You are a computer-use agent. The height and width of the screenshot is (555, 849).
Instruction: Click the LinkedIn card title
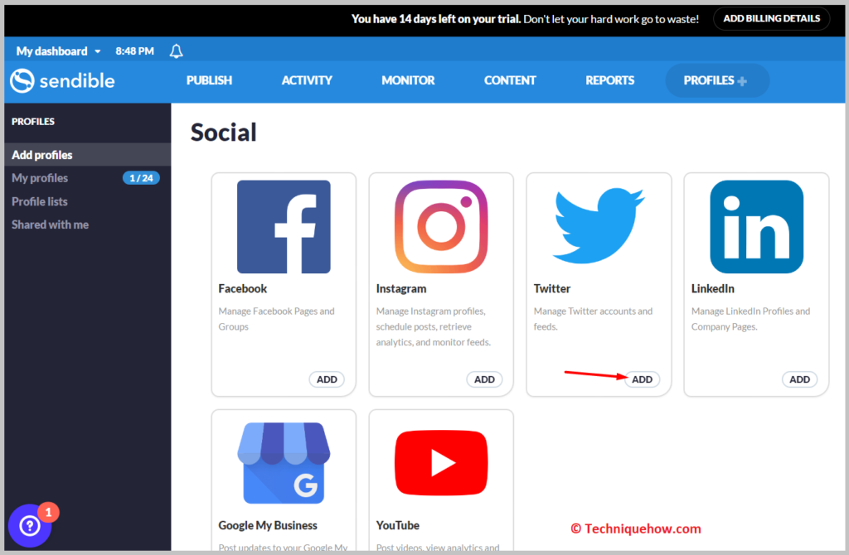click(x=712, y=288)
